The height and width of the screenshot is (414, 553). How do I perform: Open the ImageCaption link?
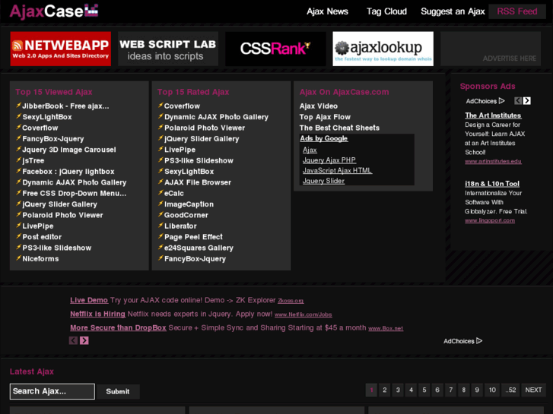[189, 204]
